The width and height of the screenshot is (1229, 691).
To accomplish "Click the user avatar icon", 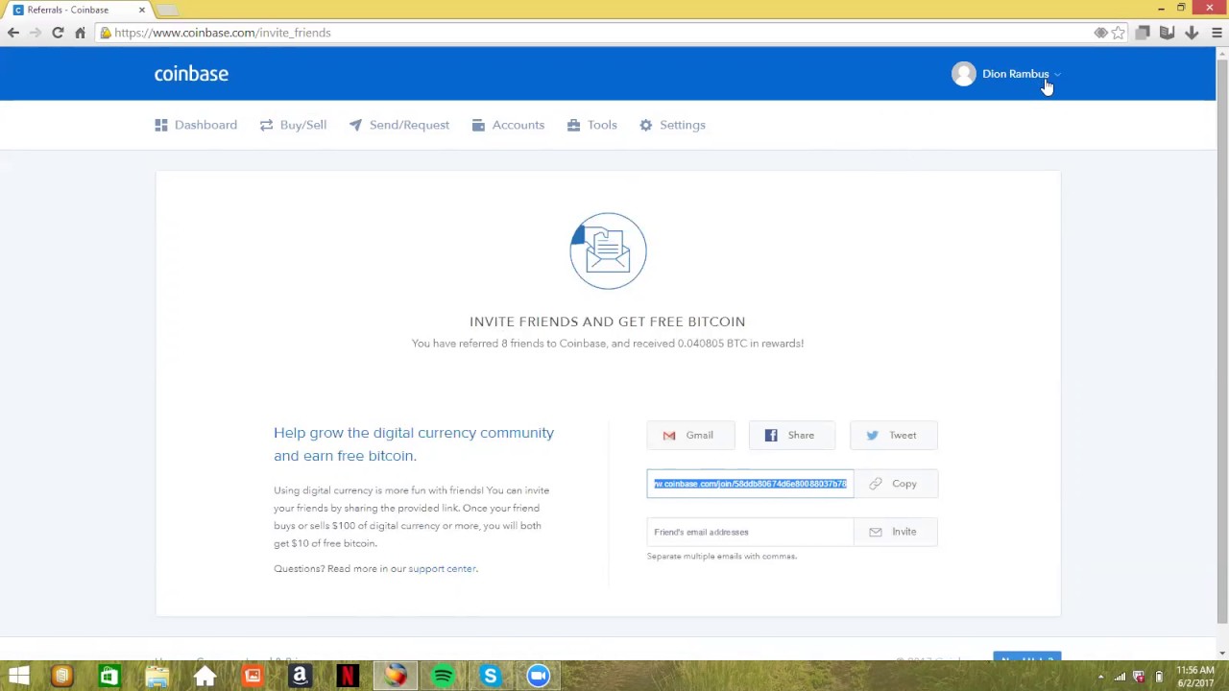I will click(964, 74).
